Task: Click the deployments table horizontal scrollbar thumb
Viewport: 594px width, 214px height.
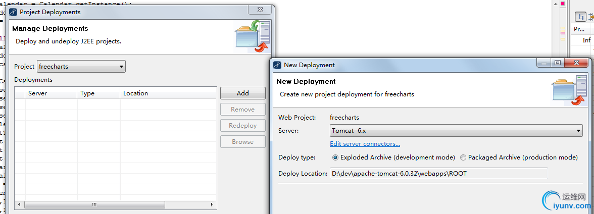Action: point(95,204)
